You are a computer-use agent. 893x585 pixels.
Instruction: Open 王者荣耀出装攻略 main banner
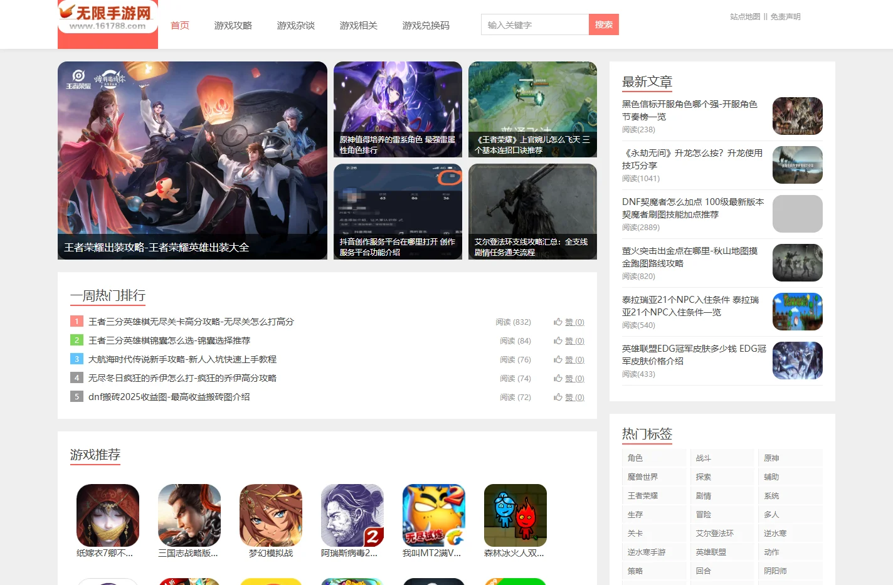coord(193,161)
